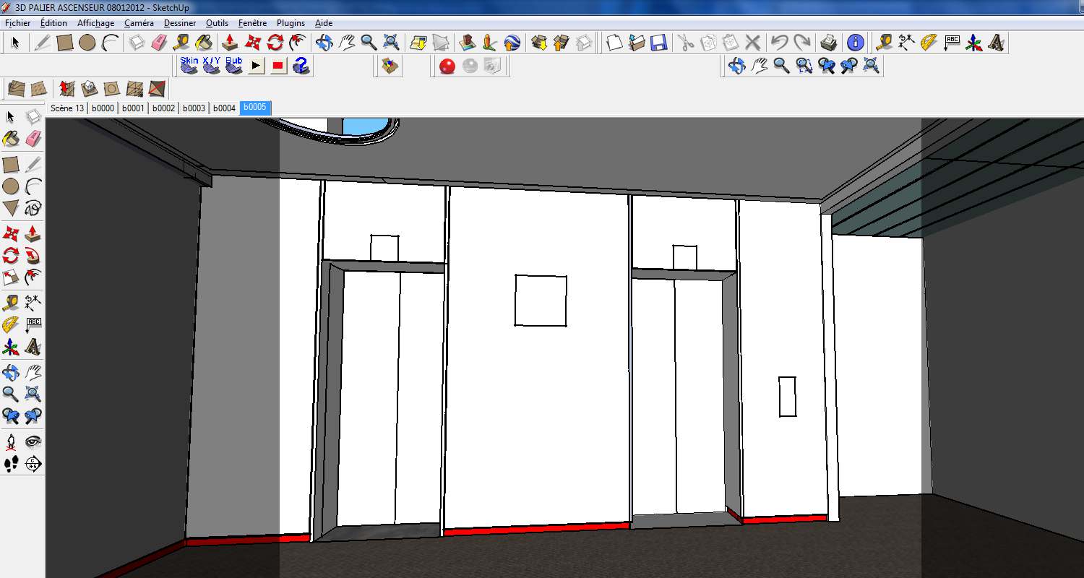Open the Aide menu
Screen dimensions: 1084x578
coord(323,23)
